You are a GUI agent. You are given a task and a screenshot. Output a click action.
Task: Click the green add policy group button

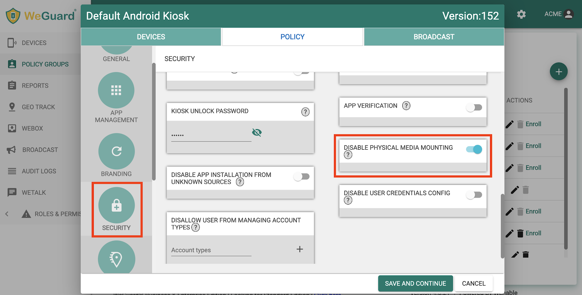pos(559,72)
